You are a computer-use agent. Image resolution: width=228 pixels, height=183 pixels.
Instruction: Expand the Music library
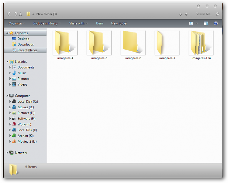[10, 73]
